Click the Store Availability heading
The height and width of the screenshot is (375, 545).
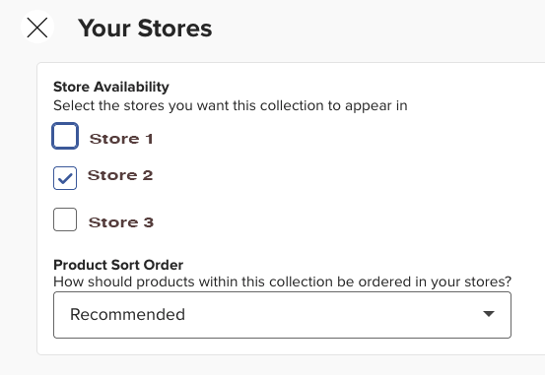click(111, 87)
